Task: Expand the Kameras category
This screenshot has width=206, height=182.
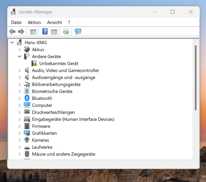Action: (20, 140)
